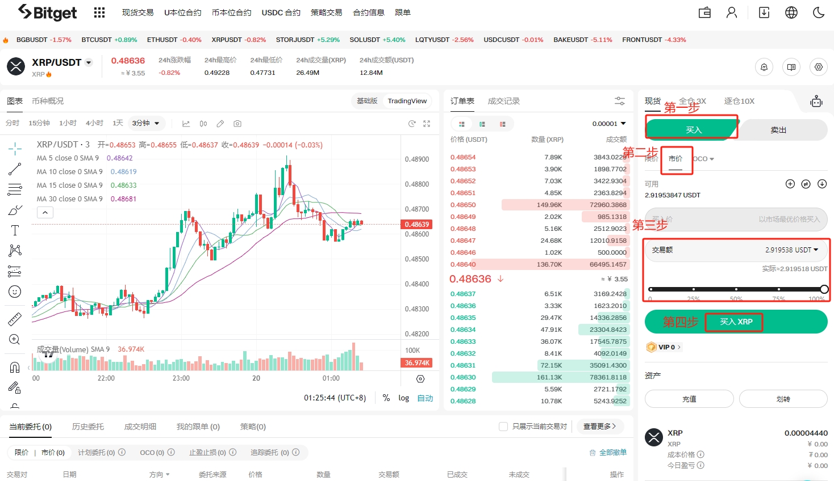
Task: Click the deposit plus circle icon
Action: [x=790, y=184]
